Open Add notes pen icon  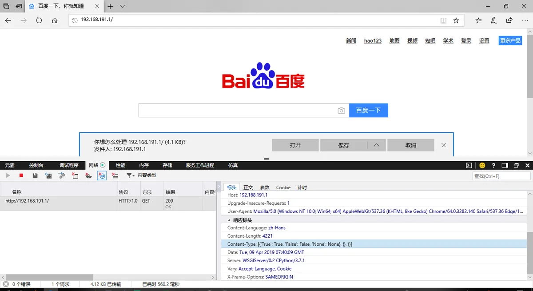pyautogui.click(x=494, y=20)
